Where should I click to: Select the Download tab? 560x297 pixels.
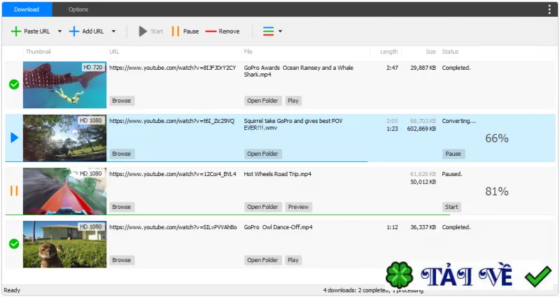tap(27, 10)
